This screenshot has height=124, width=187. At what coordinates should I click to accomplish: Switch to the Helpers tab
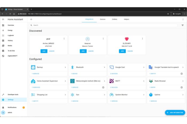pos(126,19)
